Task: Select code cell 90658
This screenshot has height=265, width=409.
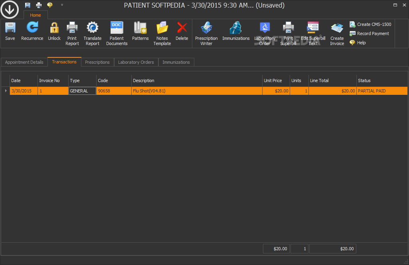Action: (x=114, y=91)
